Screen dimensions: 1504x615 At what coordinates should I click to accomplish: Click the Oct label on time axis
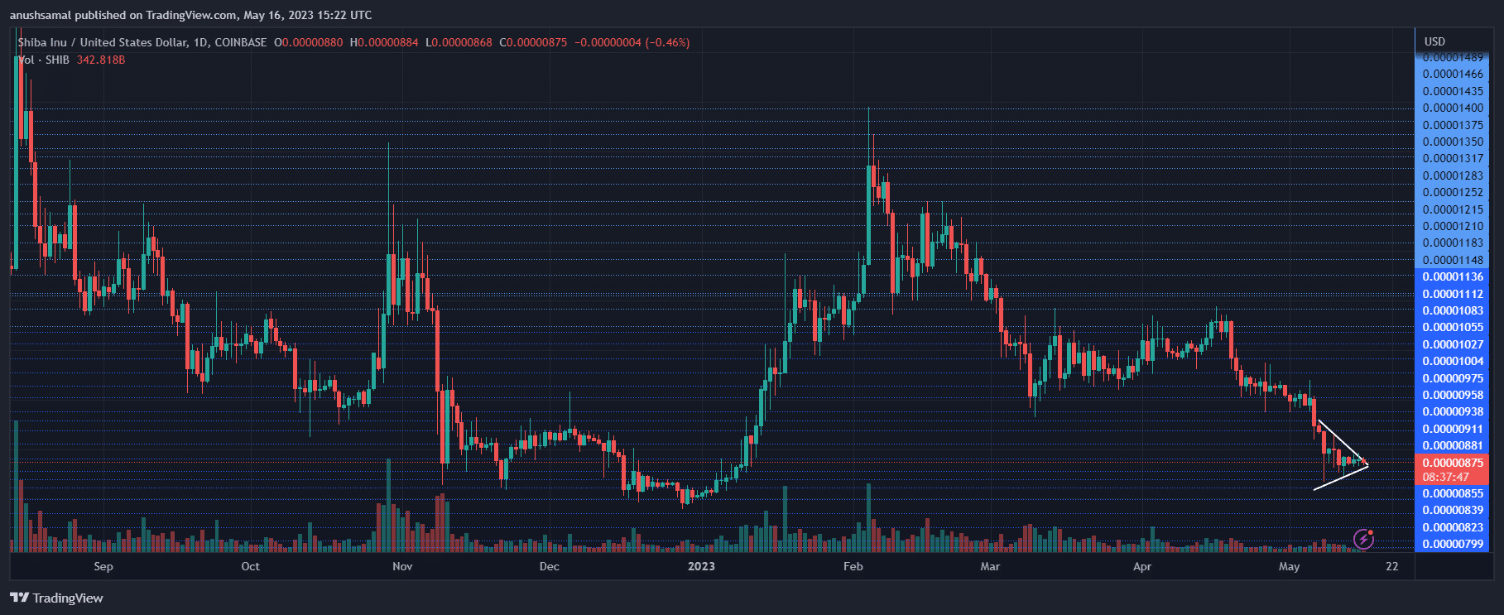coord(250,566)
